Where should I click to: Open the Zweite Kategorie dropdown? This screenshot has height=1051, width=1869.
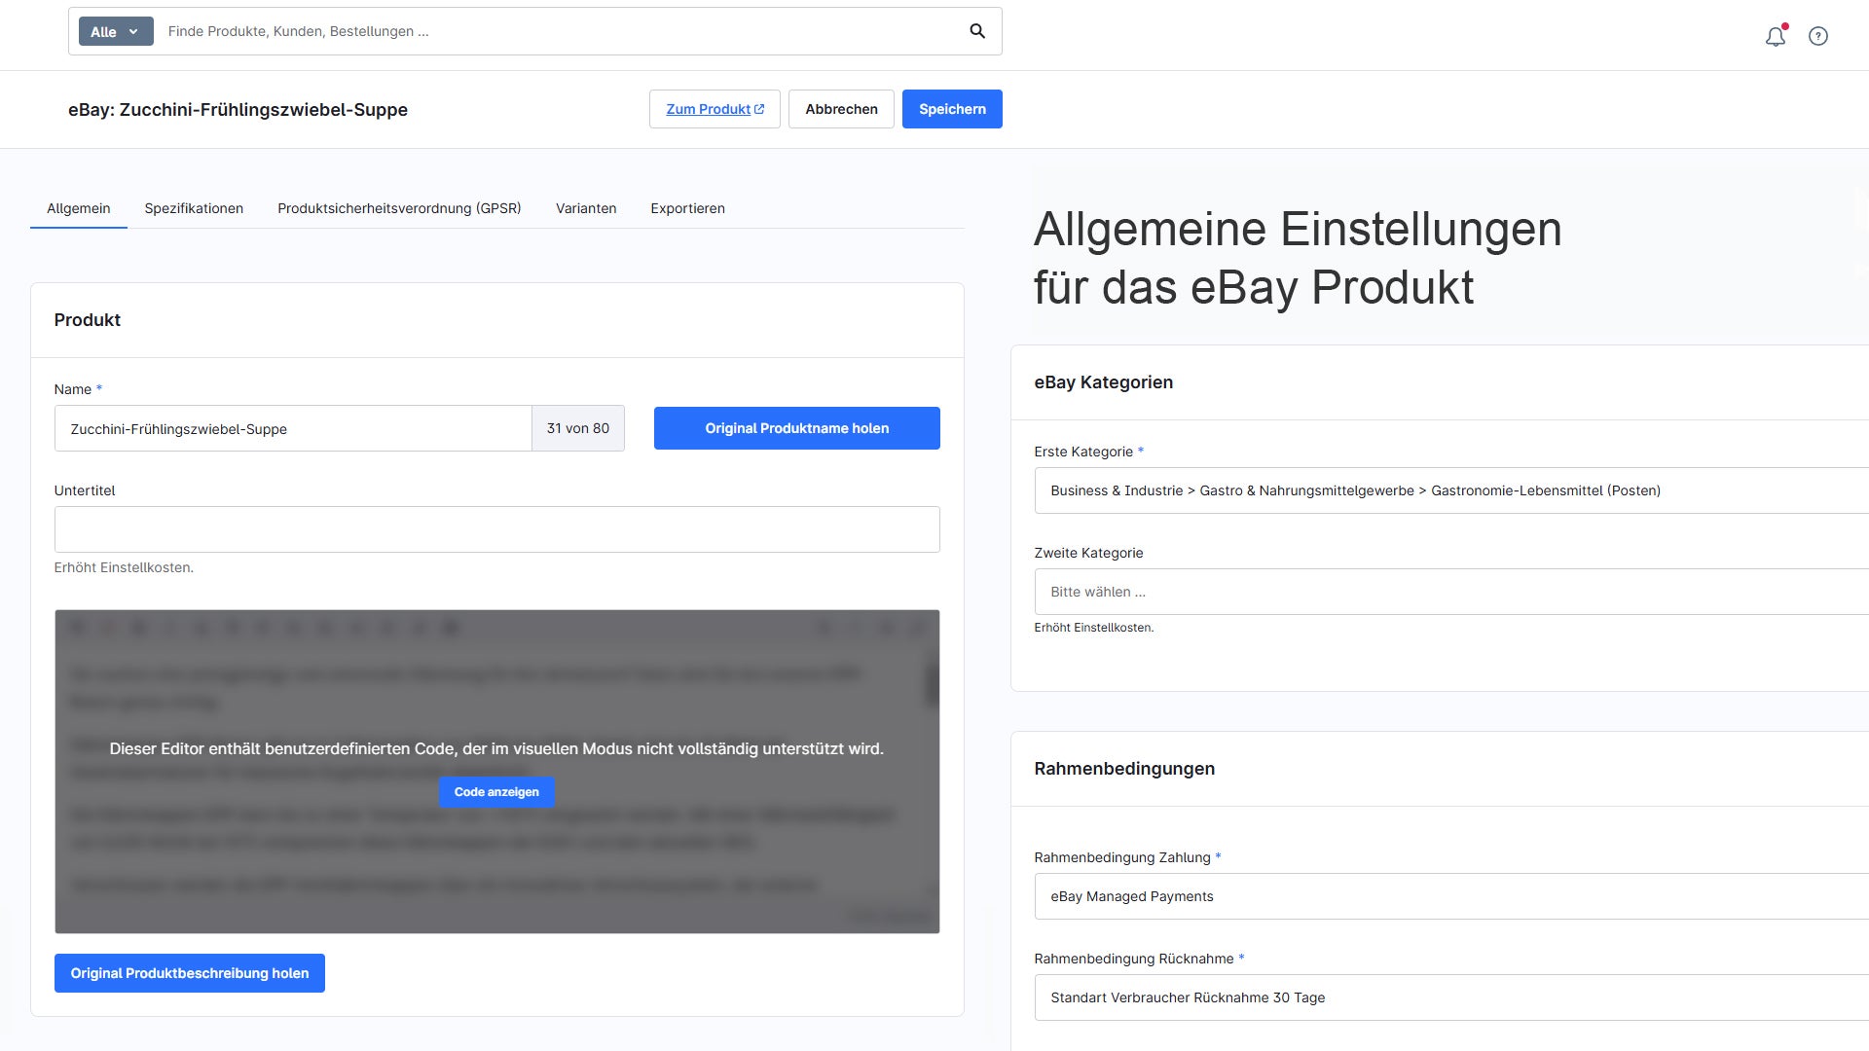1451,592
